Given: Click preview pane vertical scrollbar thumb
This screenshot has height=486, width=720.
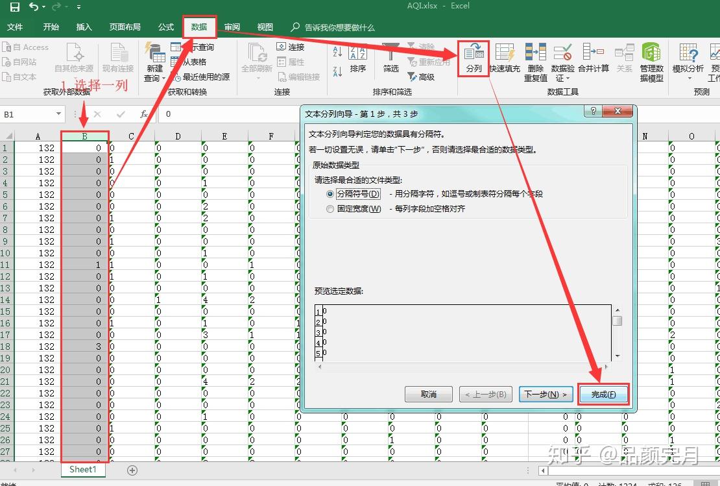Looking at the screenshot, I should 618,321.
